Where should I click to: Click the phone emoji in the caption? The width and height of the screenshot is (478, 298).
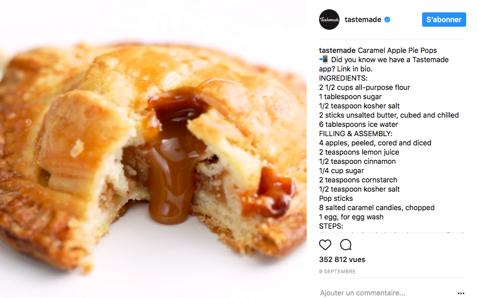[x=324, y=59]
